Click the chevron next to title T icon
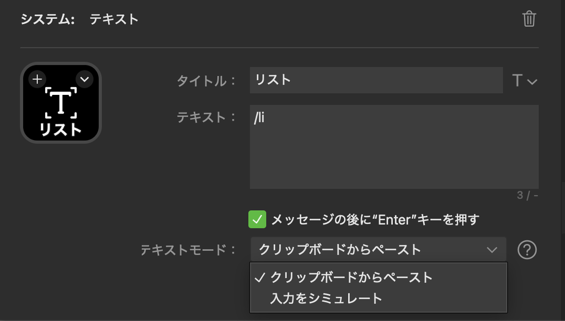Image resolution: width=565 pixels, height=321 pixels. [x=532, y=82]
